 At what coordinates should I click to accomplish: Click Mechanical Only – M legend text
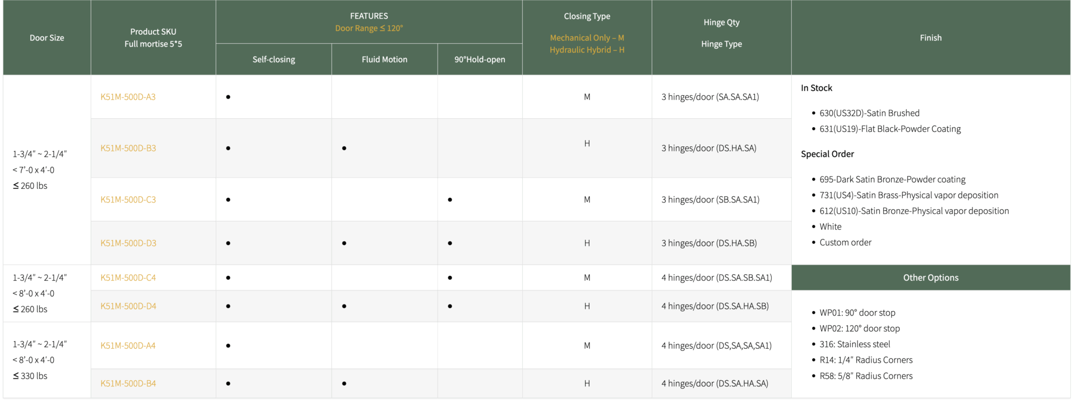[x=587, y=38]
